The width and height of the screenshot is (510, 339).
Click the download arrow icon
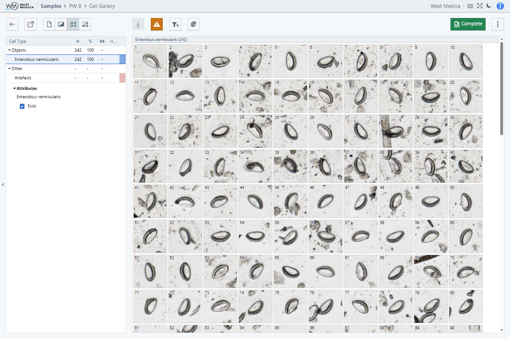point(138,24)
